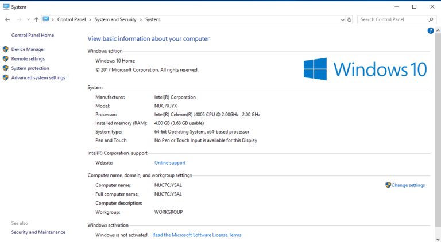Click the Full computer name value
The width and height of the screenshot is (441, 242).
(x=168, y=194)
